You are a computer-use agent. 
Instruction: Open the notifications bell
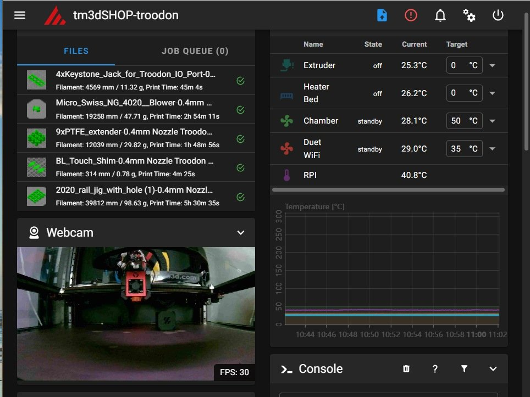(x=440, y=15)
